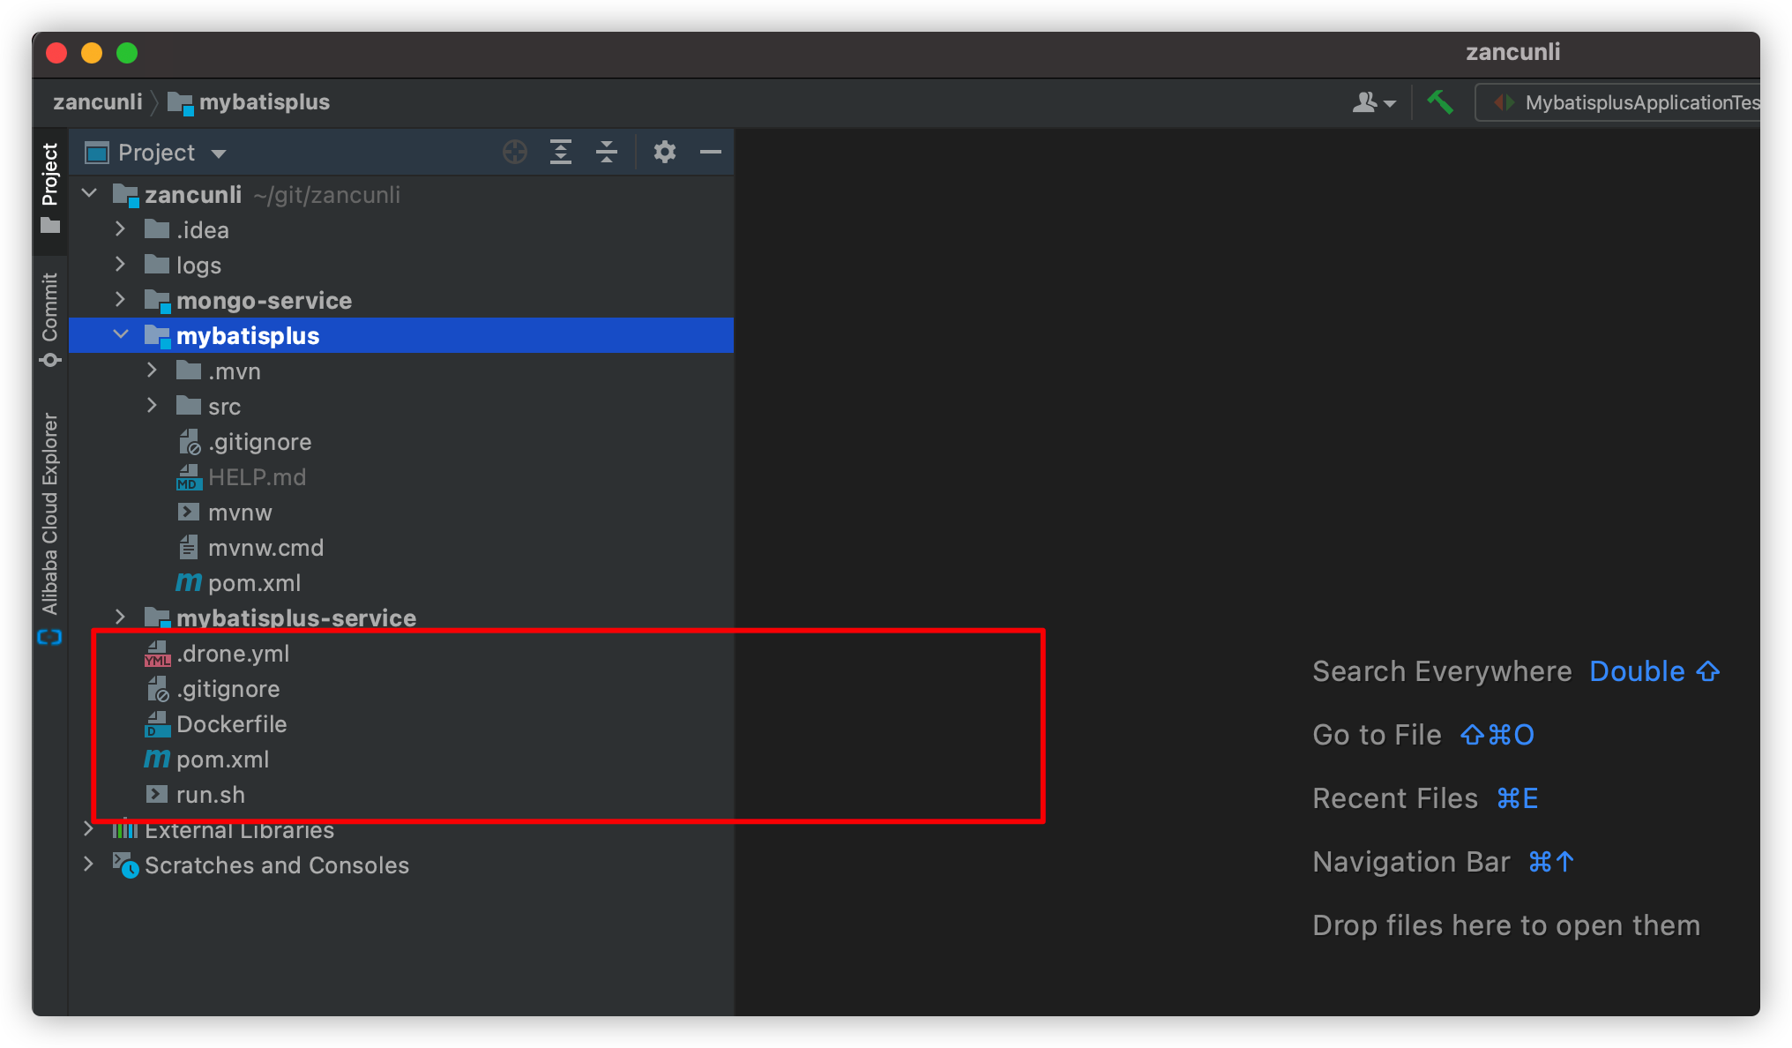Select the .drone.yml file

point(233,654)
